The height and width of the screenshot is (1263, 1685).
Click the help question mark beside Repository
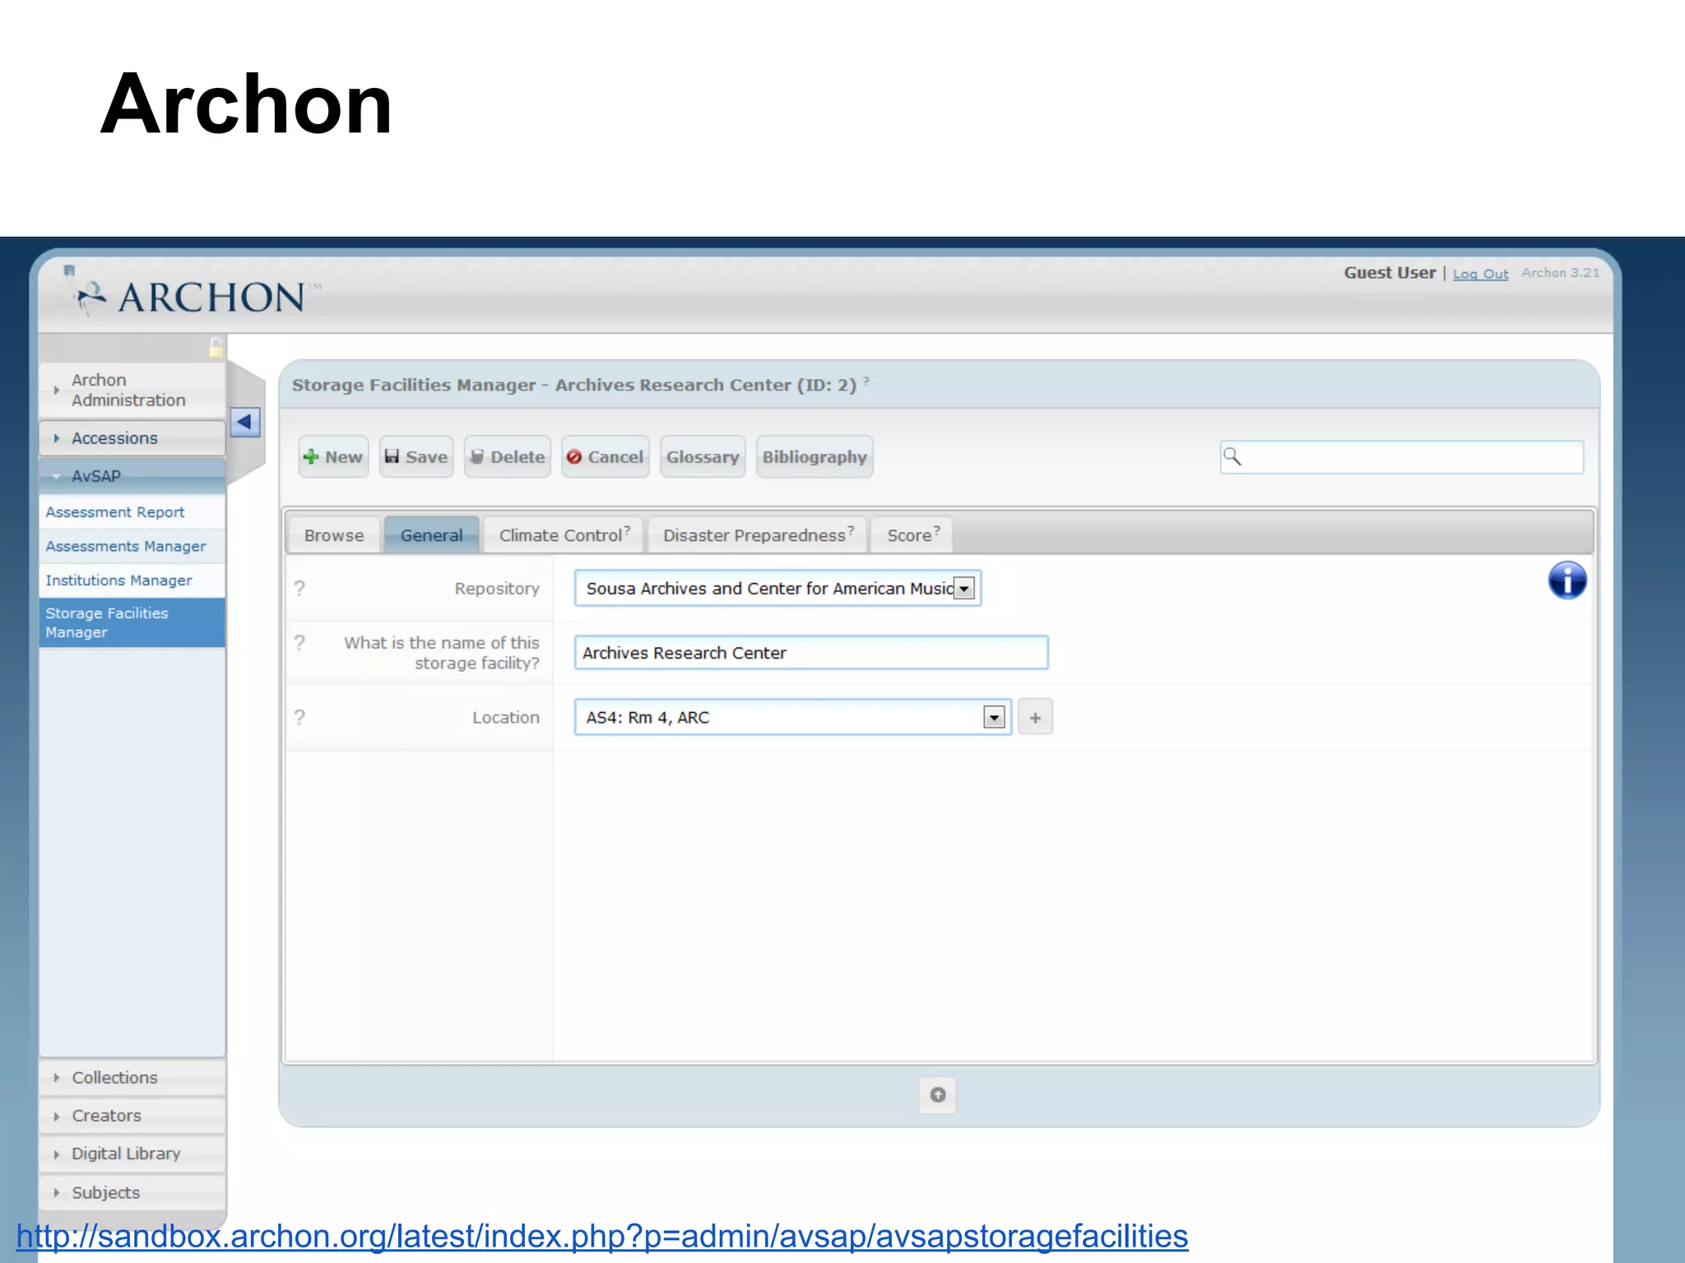pos(299,588)
